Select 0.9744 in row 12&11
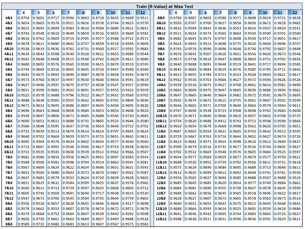This screenshot has width=305, height=229. coord(235,214)
